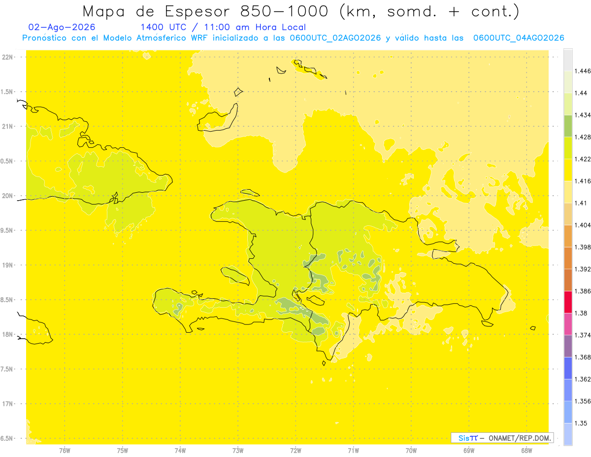Pick the red 1.38–1.386 colorbar swatch
The width and height of the screenshot is (591, 457).
coord(568,302)
